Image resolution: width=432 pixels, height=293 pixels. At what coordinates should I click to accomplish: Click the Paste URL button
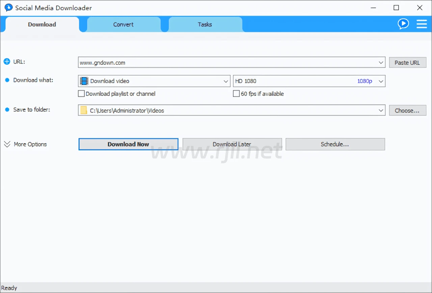[x=407, y=62]
